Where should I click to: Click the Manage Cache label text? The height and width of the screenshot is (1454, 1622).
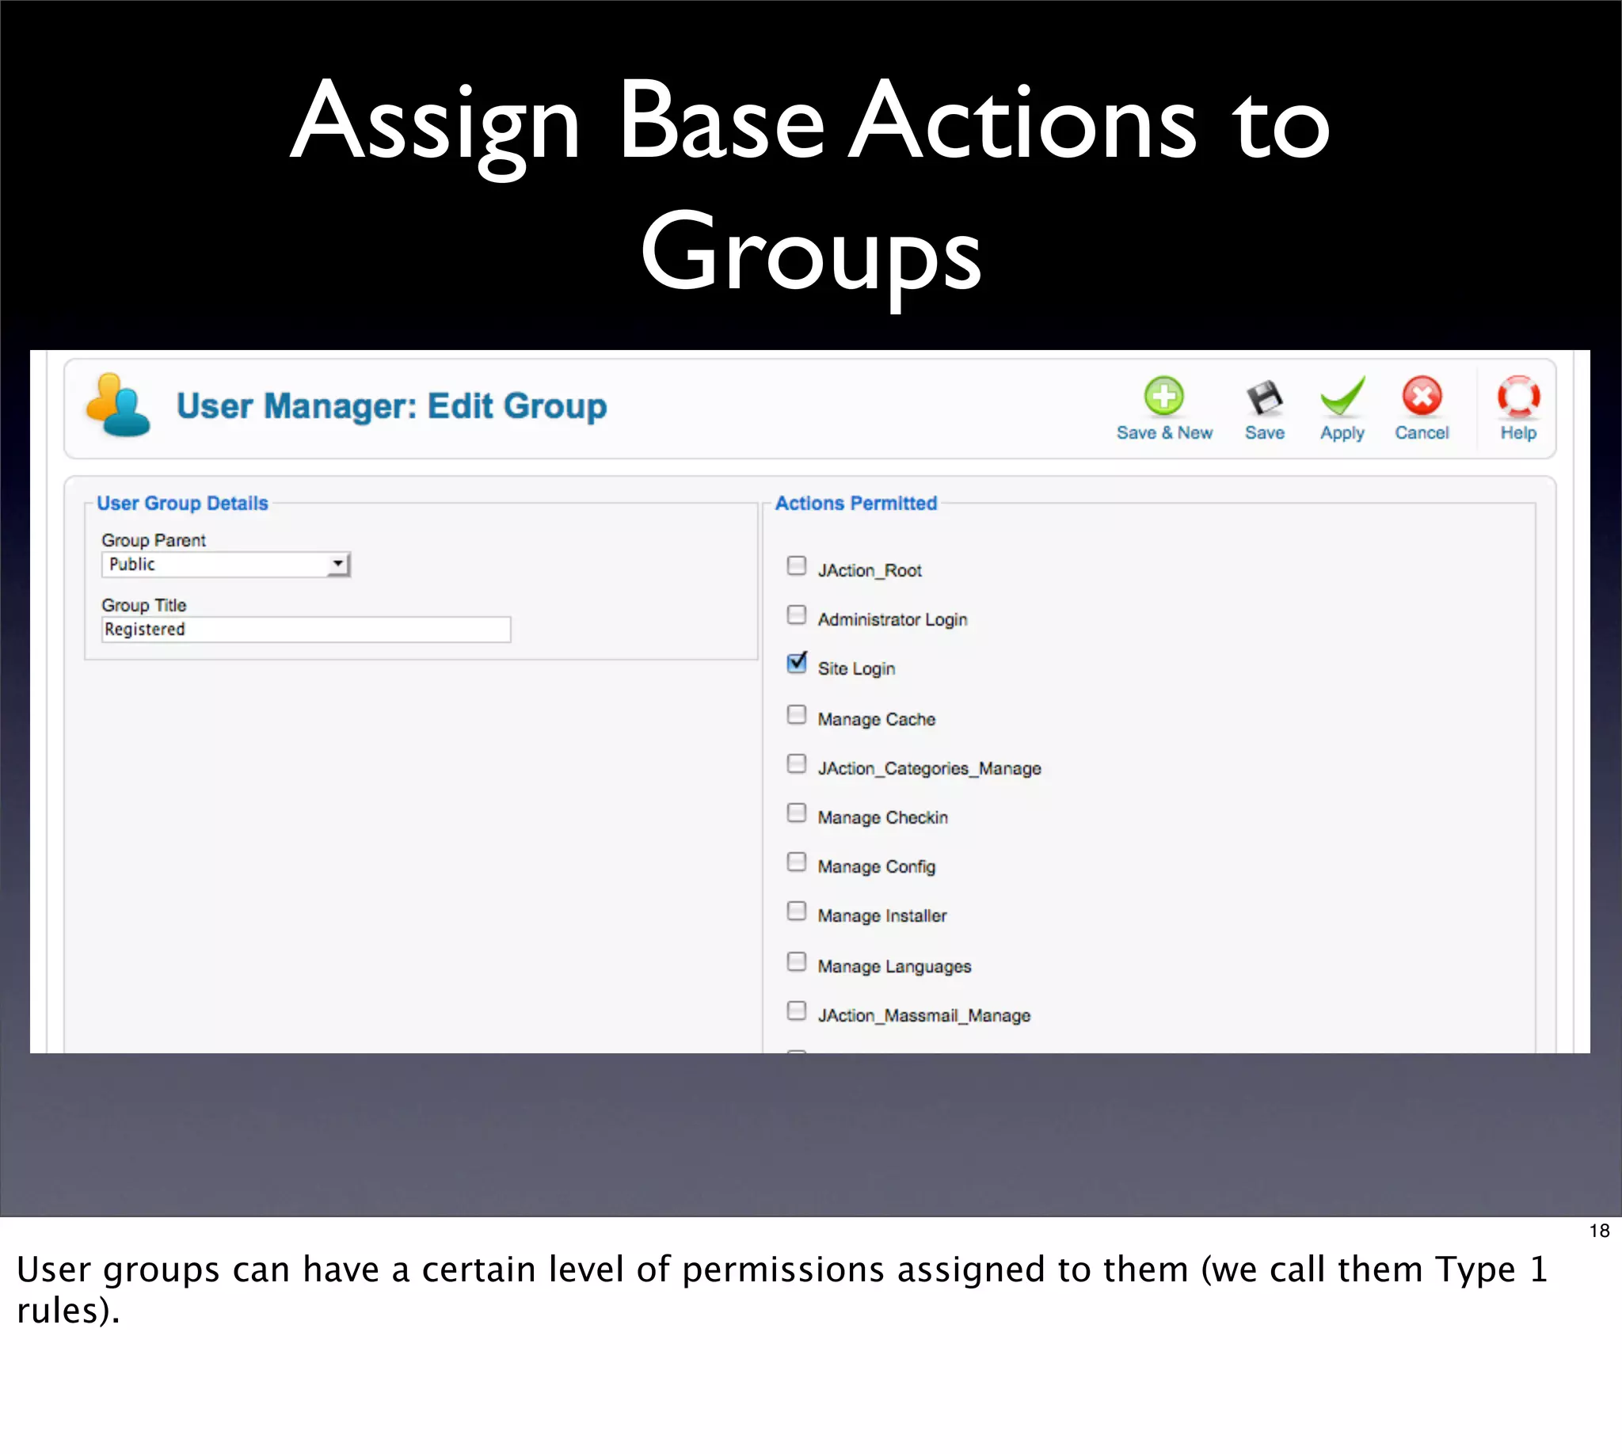[x=876, y=720]
